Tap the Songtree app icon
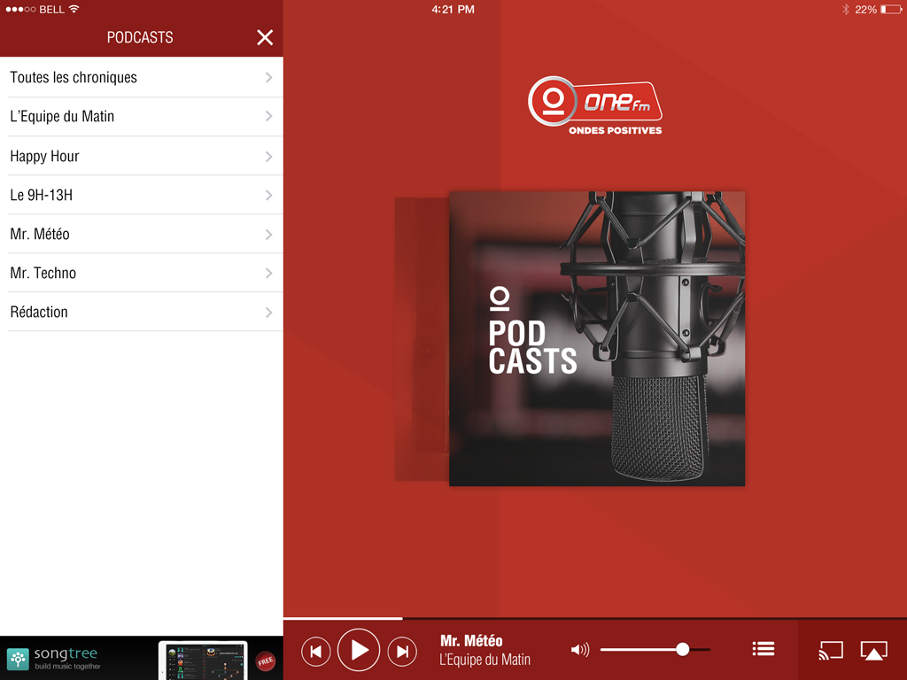This screenshot has width=907, height=680. (18, 659)
